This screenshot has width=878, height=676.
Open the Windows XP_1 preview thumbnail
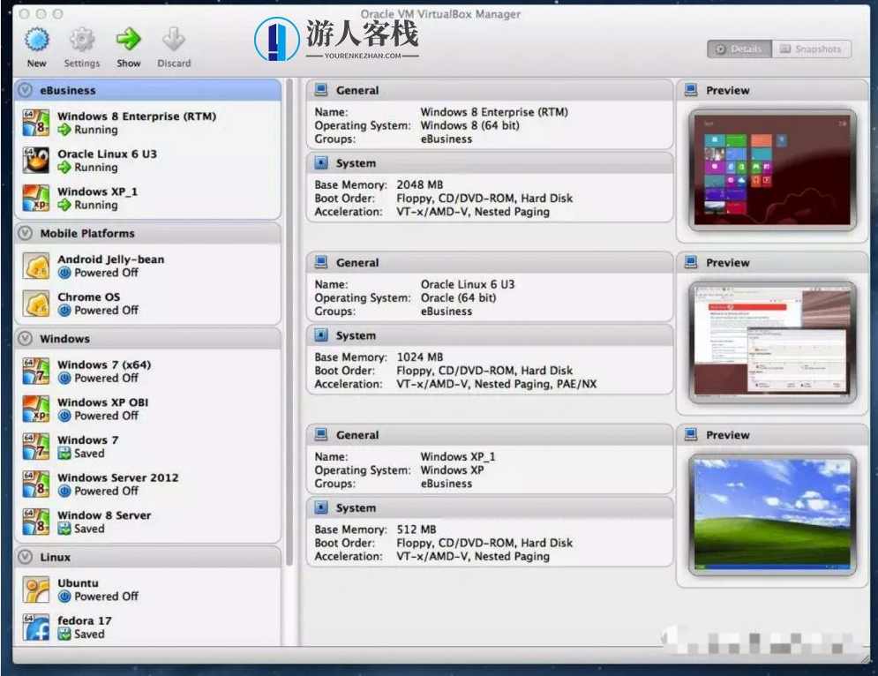pyautogui.click(x=772, y=514)
